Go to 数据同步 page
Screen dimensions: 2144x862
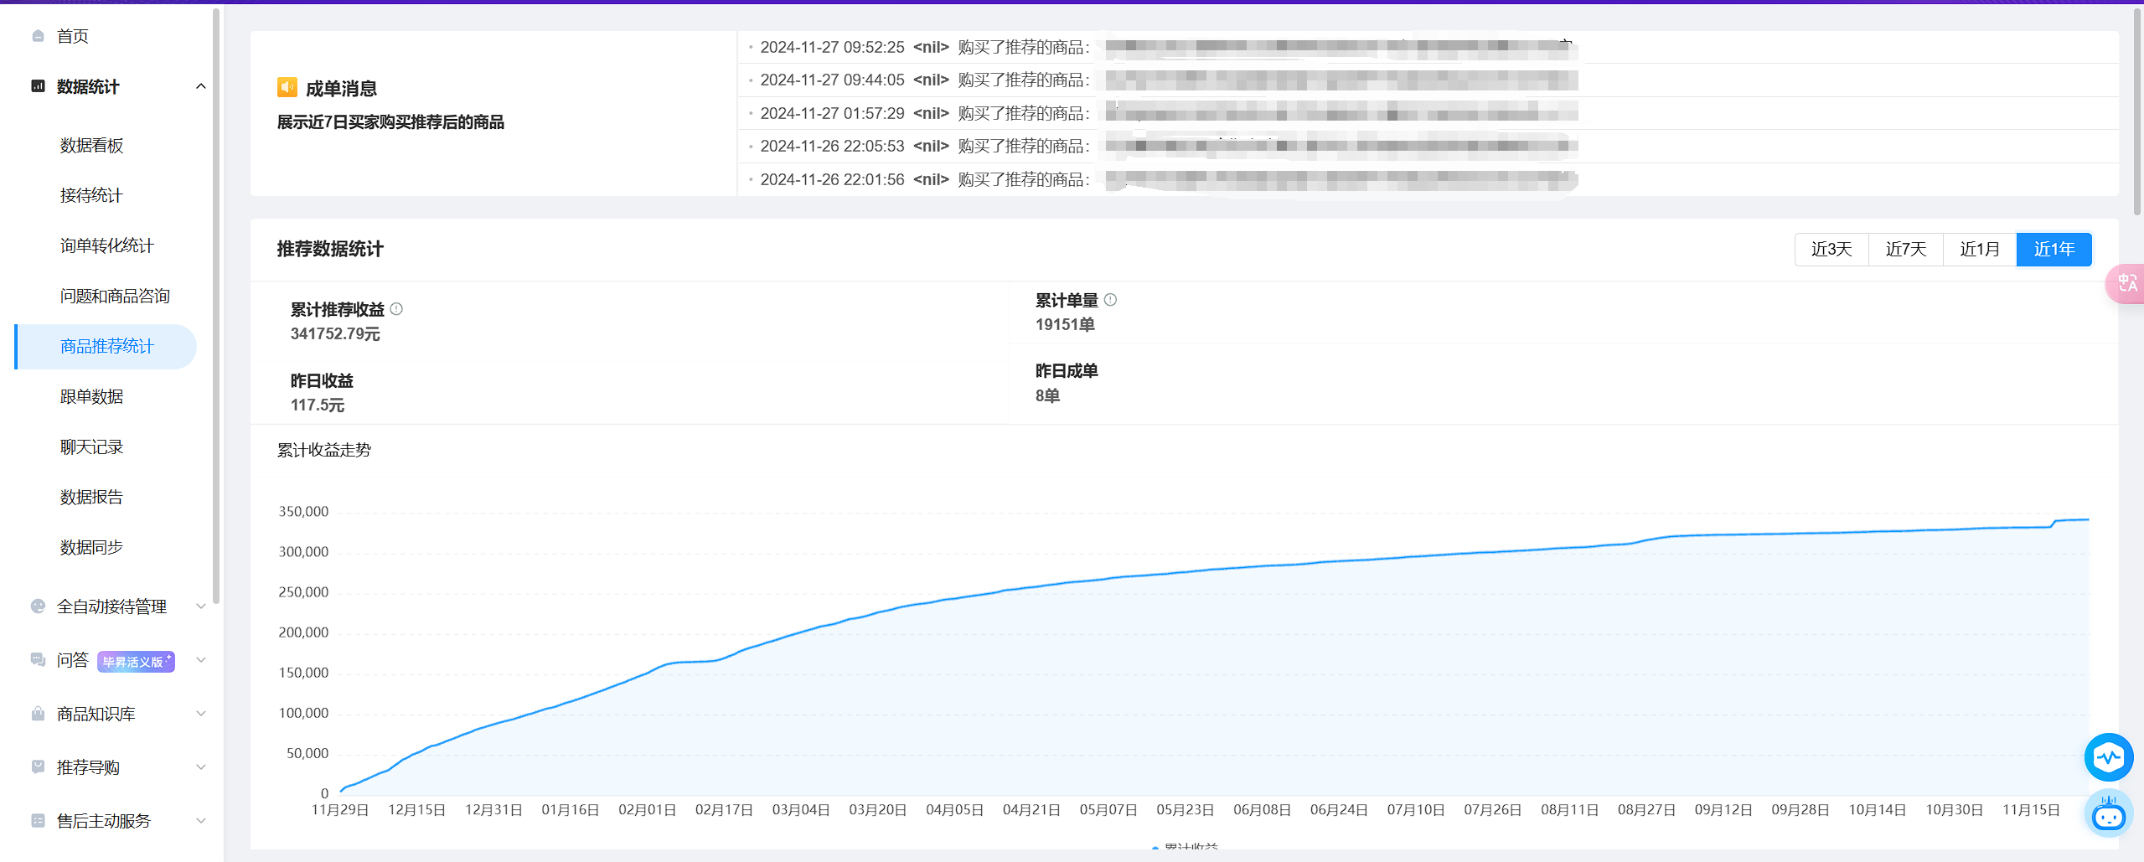point(91,547)
